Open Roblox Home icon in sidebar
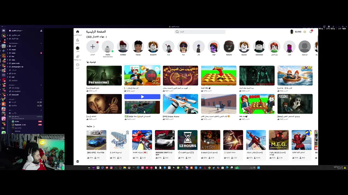Image resolution: width=348 pixels, height=195 pixels. tap(77, 32)
